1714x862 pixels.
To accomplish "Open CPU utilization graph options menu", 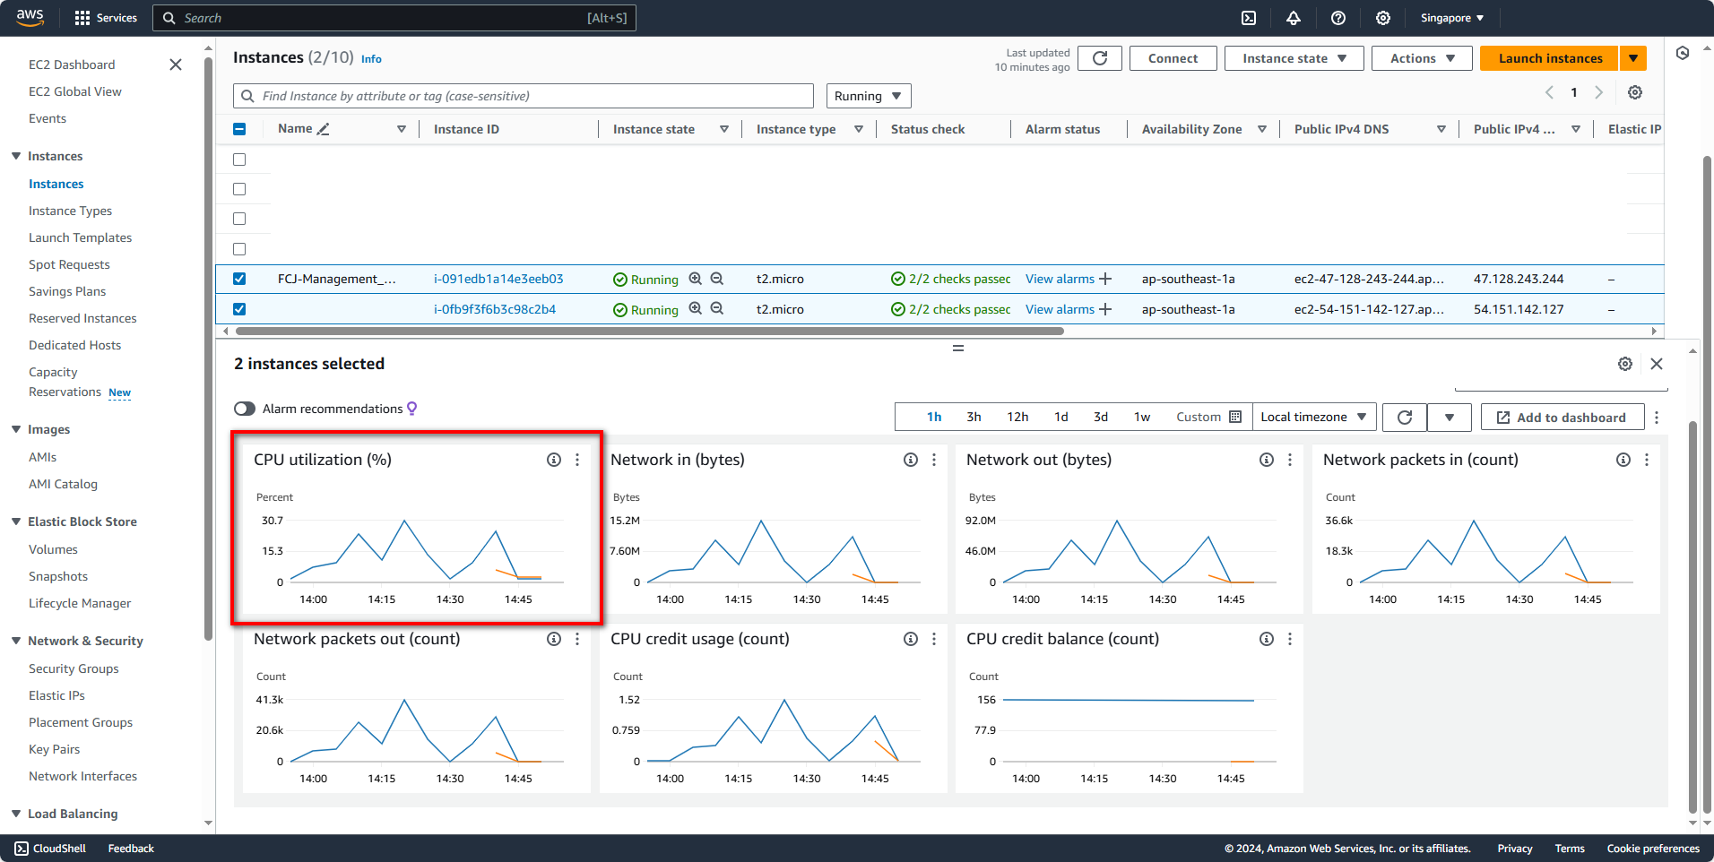I will click(577, 460).
